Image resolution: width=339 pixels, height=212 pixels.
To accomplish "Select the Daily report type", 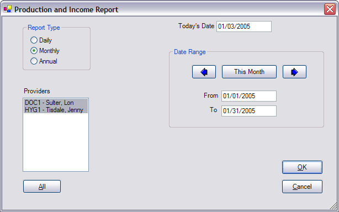I will click(34, 40).
